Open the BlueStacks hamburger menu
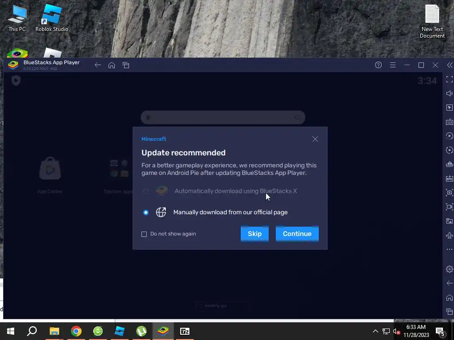The image size is (454, 340). pos(393,65)
